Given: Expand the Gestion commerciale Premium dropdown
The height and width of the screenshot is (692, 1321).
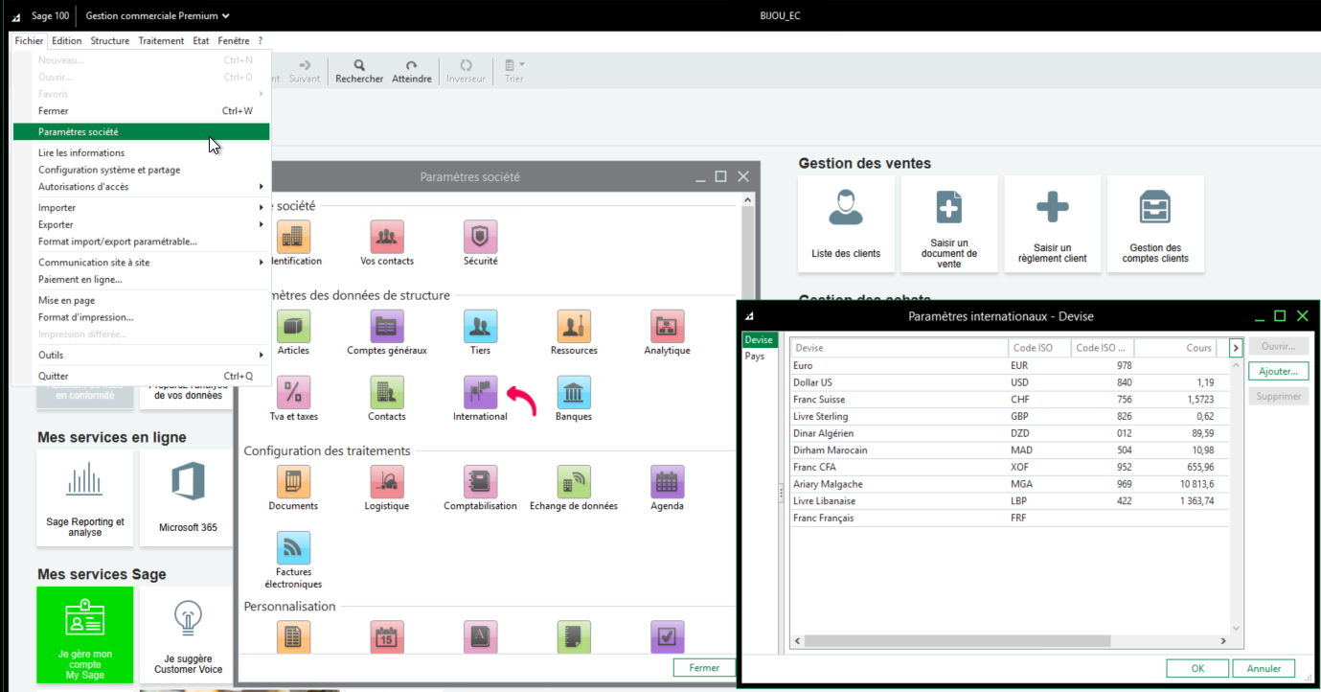Looking at the screenshot, I should (x=157, y=15).
